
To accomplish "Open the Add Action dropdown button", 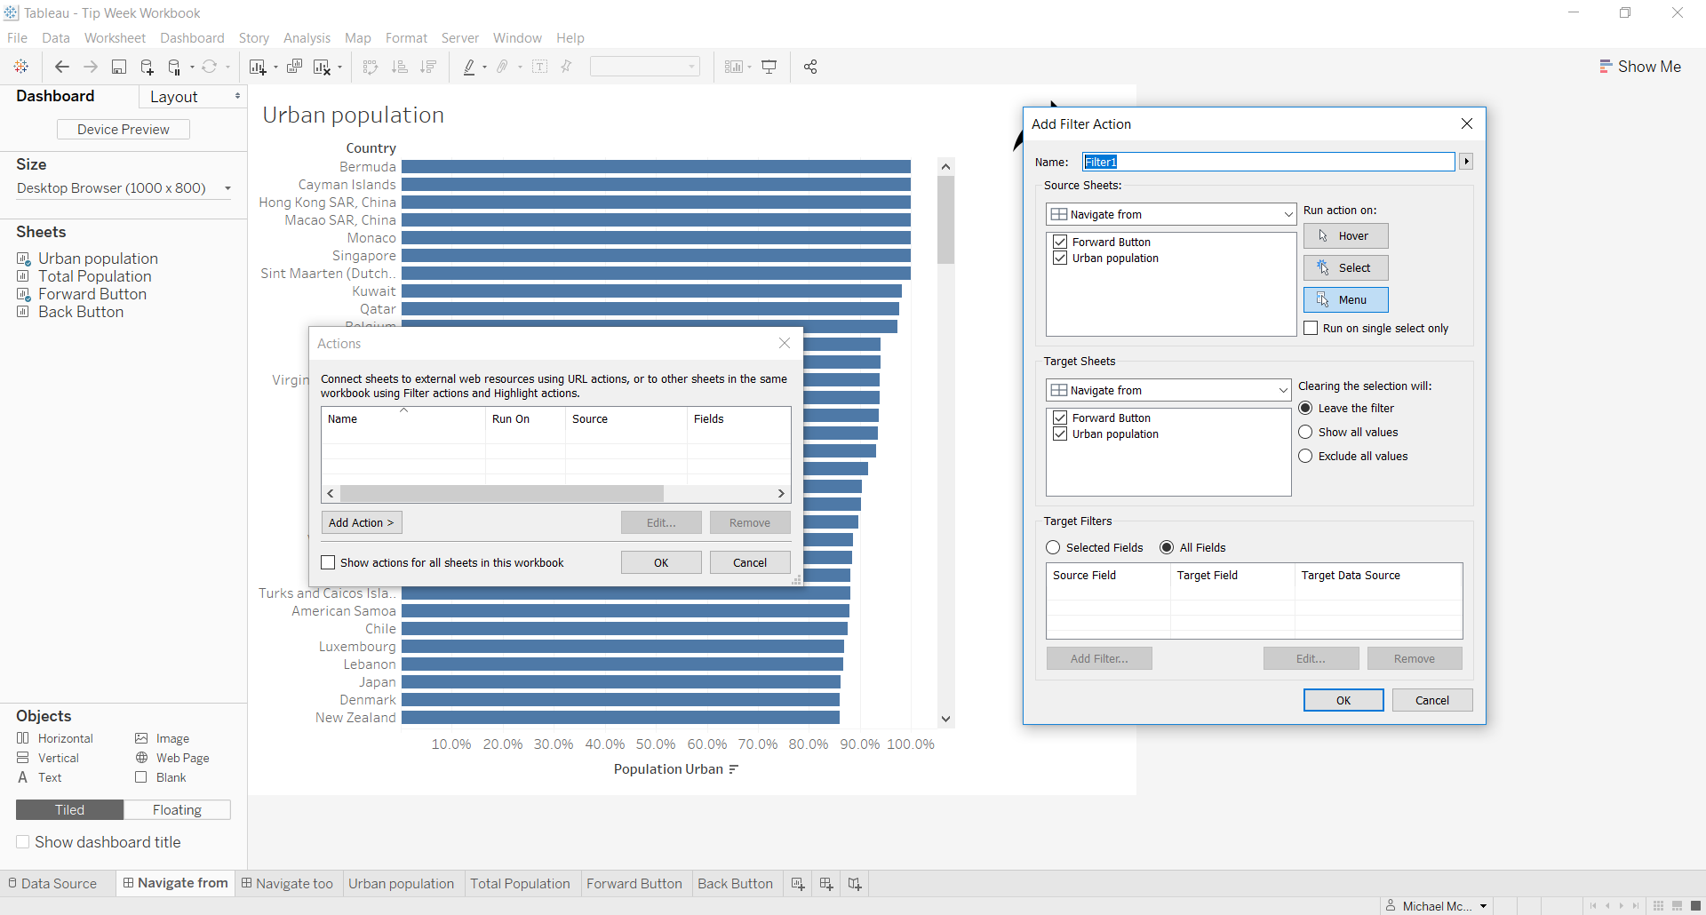I will click(362, 522).
